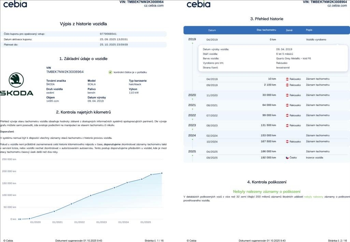Viewport: 350px width, 242px height.
Task: Open the cz.cebia.com link on page 1
Action: pos(154,5)
